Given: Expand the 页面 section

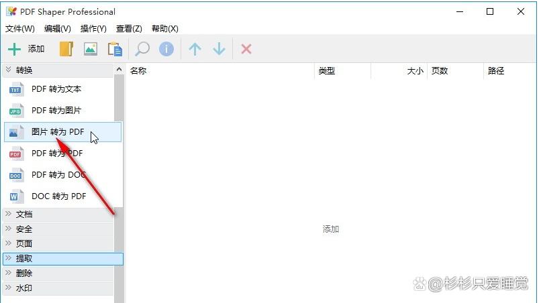Looking at the screenshot, I should (x=58, y=244).
